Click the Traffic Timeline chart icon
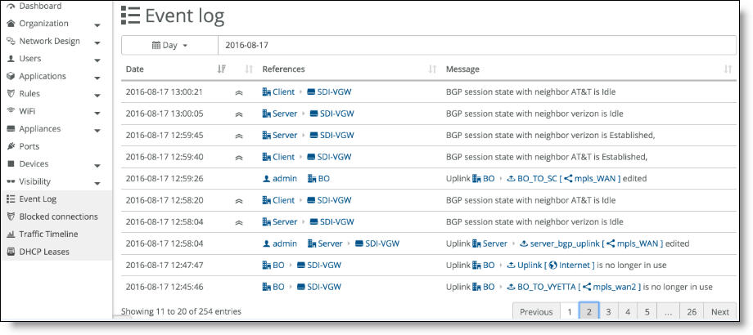Screen dimensions: 753x335 click(11, 234)
